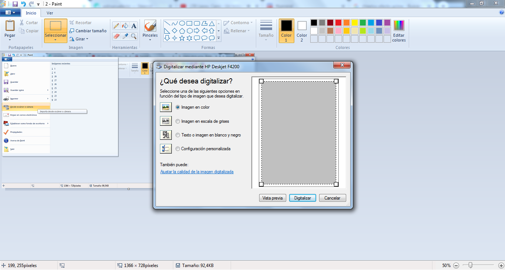Select the Imagen en escala de grises option
This screenshot has width=505, height=270.
coord(178,121)
